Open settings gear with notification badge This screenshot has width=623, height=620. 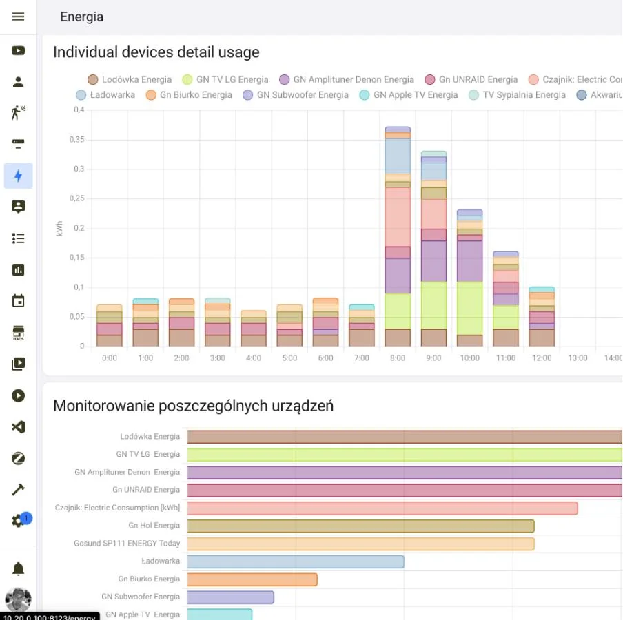pyautogui.click(x=19, y=521)
